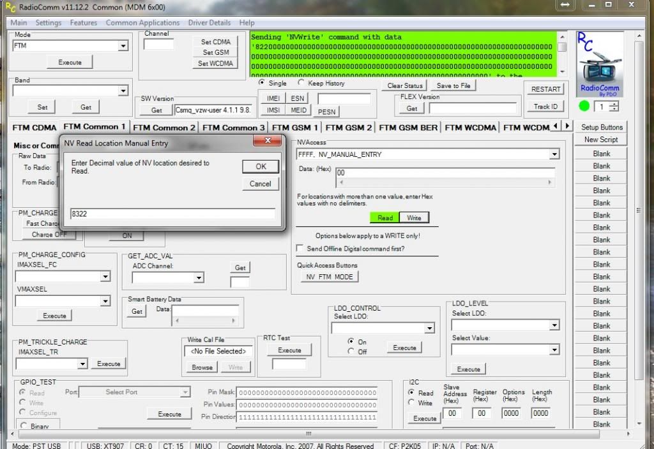Click the Data (Hex) input field
The width and height of the screenshot is (654, 449).
click(x=445, y=173)
